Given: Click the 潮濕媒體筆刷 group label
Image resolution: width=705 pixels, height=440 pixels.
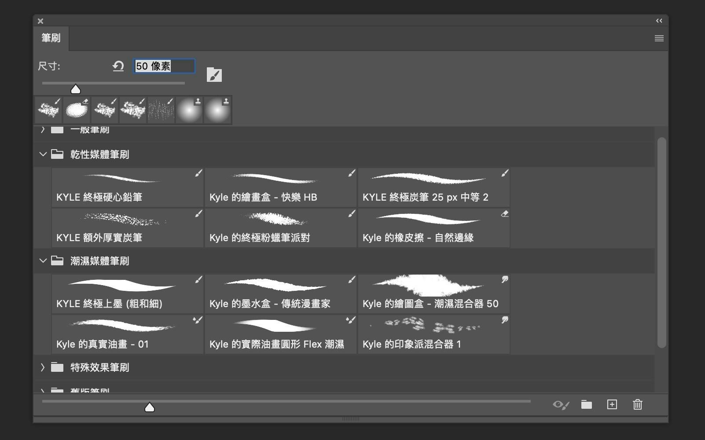Looking at the screenshot, I should 100,261.
